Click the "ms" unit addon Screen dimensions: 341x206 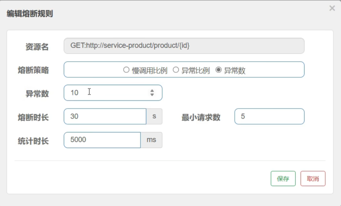(152, 140)
